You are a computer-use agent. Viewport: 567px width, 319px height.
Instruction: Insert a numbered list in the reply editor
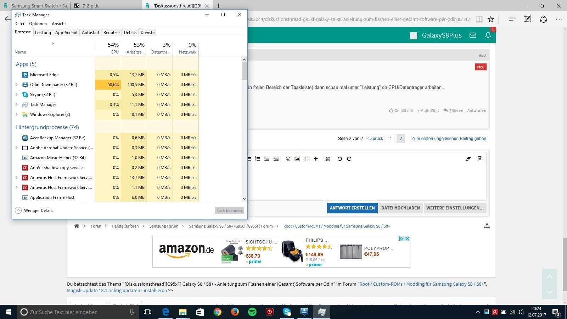258,159
